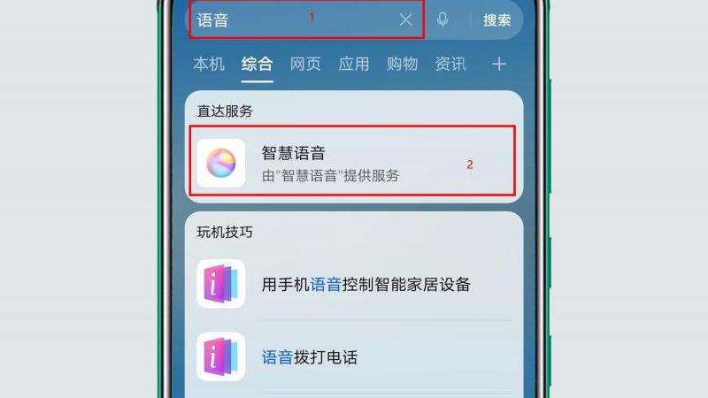Add a tab with the plus icon

click(499, 64)
